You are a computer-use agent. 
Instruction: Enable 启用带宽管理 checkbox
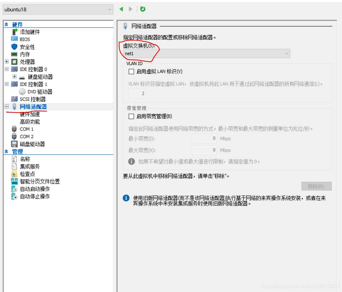pyautogui.click(x=131, y=117)
